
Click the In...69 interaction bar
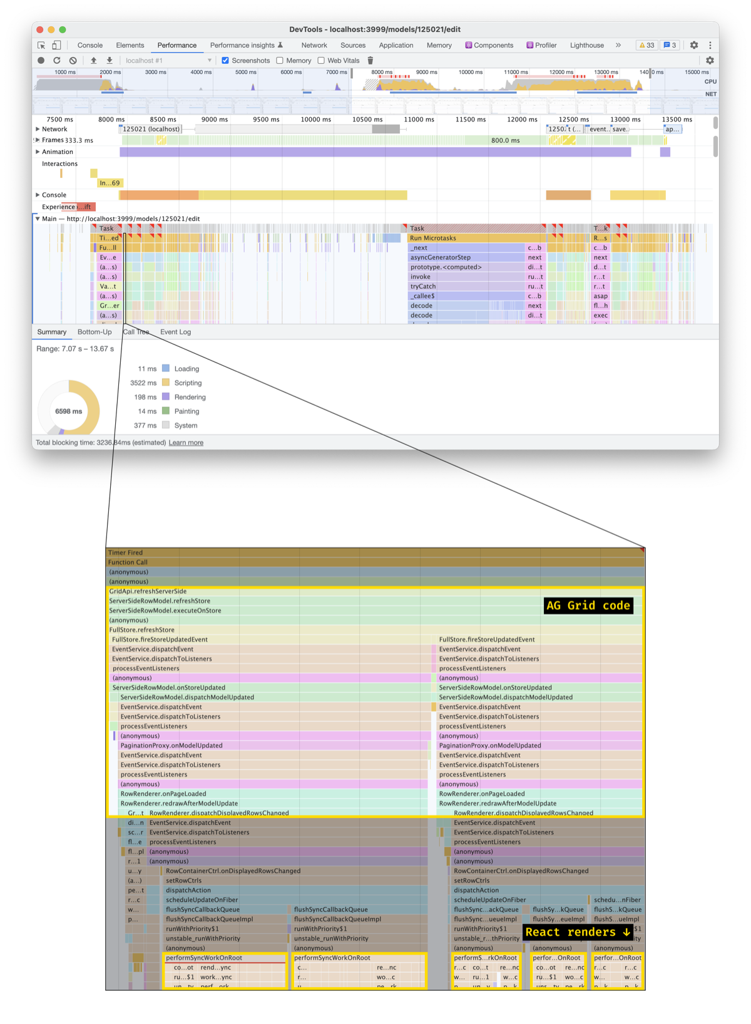point(110,183)
